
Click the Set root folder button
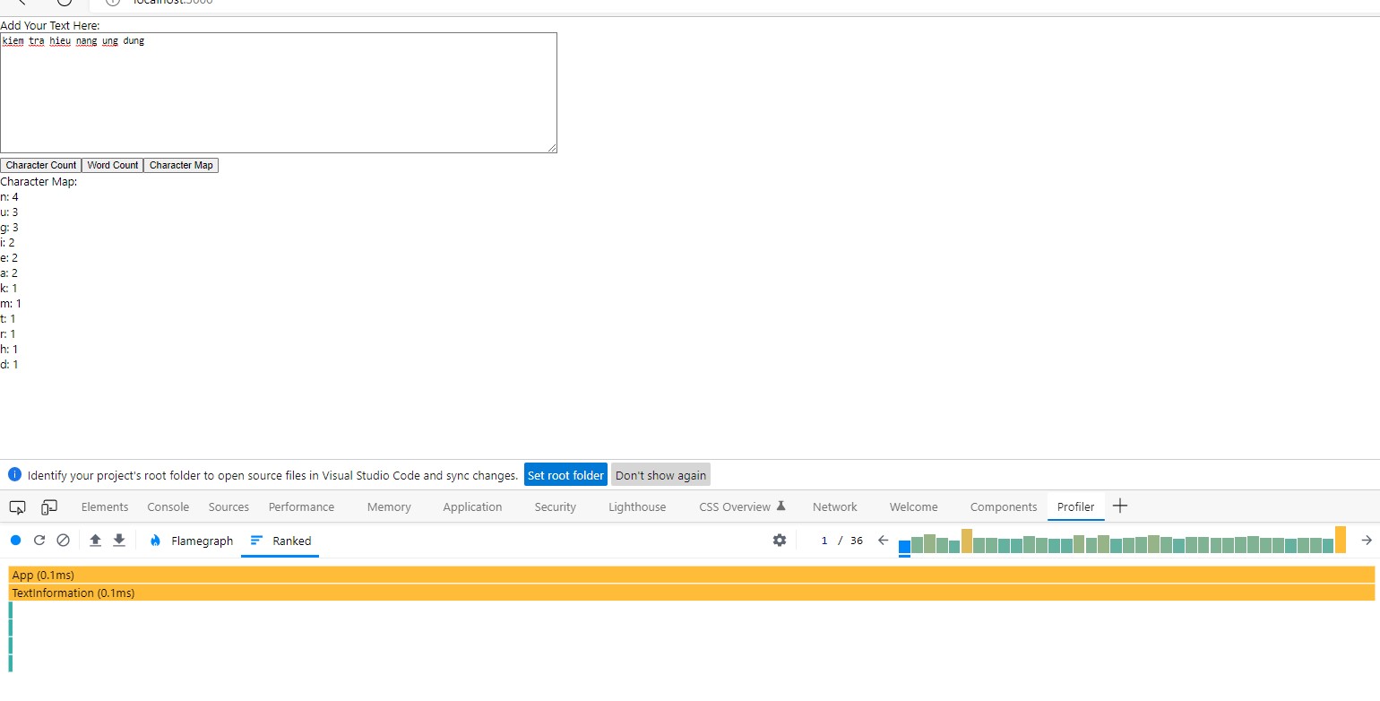[x=565, y=474]
